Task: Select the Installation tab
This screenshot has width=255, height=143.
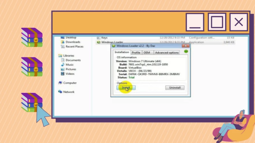Action: coord(122,52)
